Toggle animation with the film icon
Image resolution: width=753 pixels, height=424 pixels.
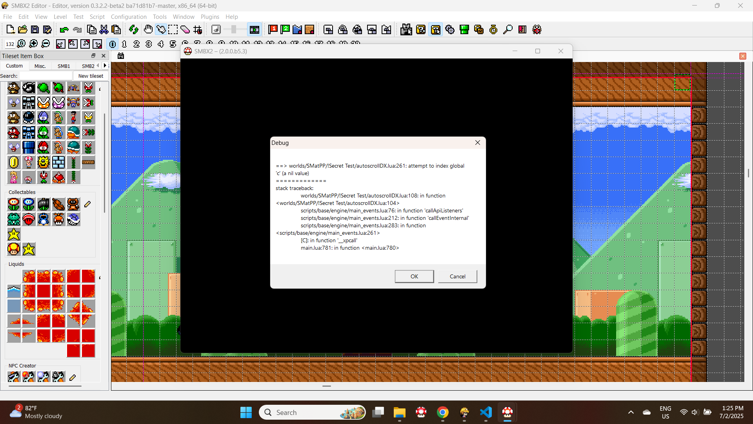[x=255, y=29]
